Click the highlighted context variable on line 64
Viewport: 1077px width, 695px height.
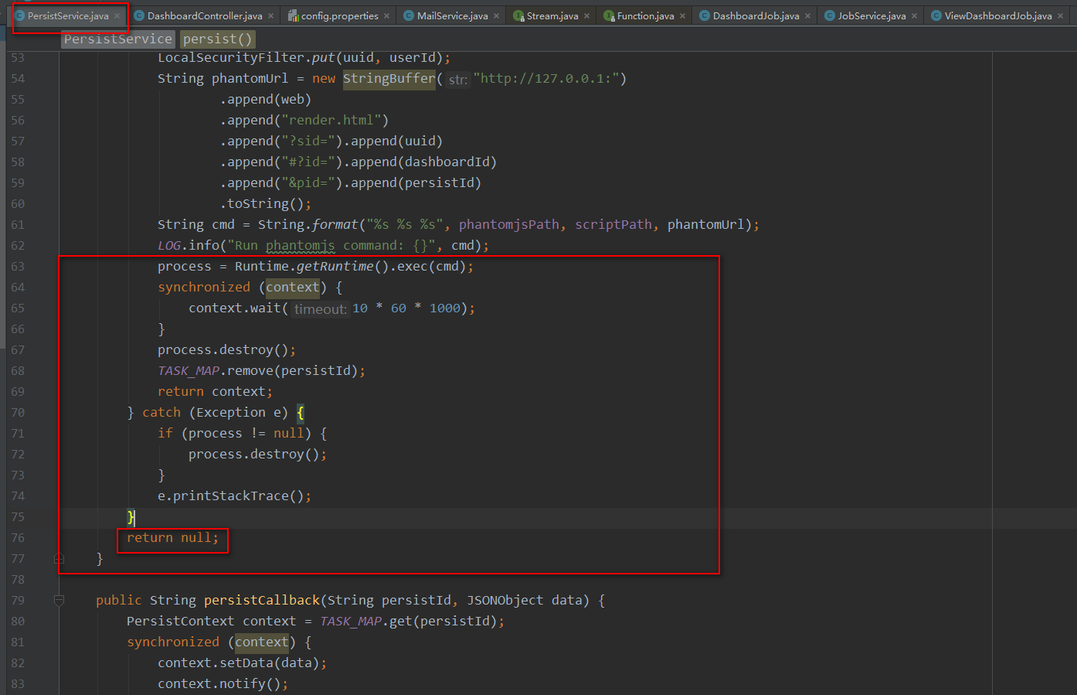pos(292,287)
